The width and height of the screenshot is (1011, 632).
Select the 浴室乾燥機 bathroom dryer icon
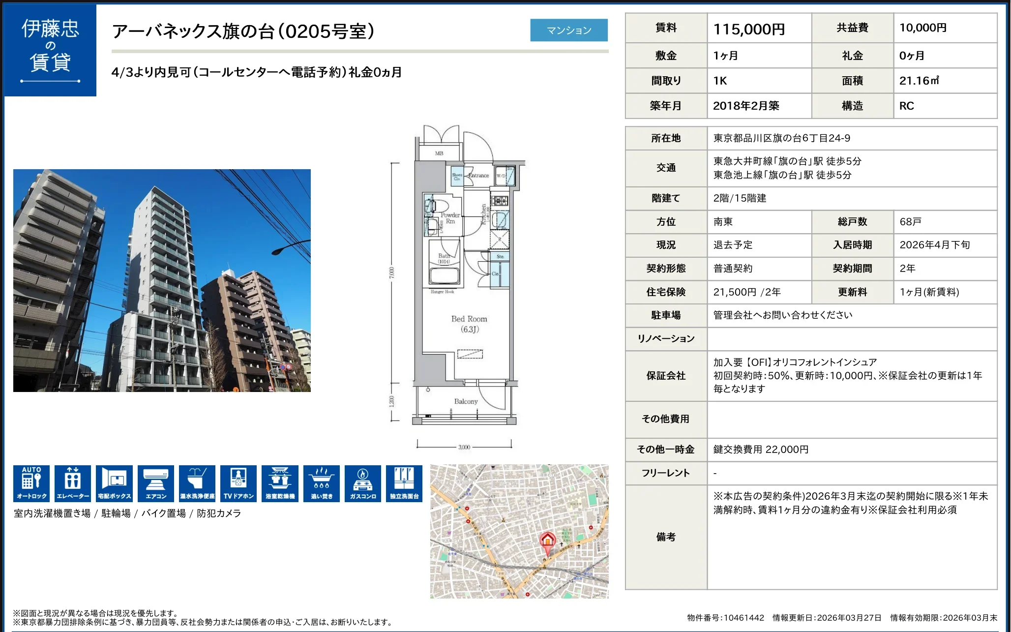click(x=280, y=483)
